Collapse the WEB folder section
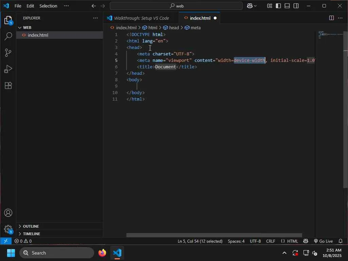Screen dimensions: 348x261 pos(27,28)
